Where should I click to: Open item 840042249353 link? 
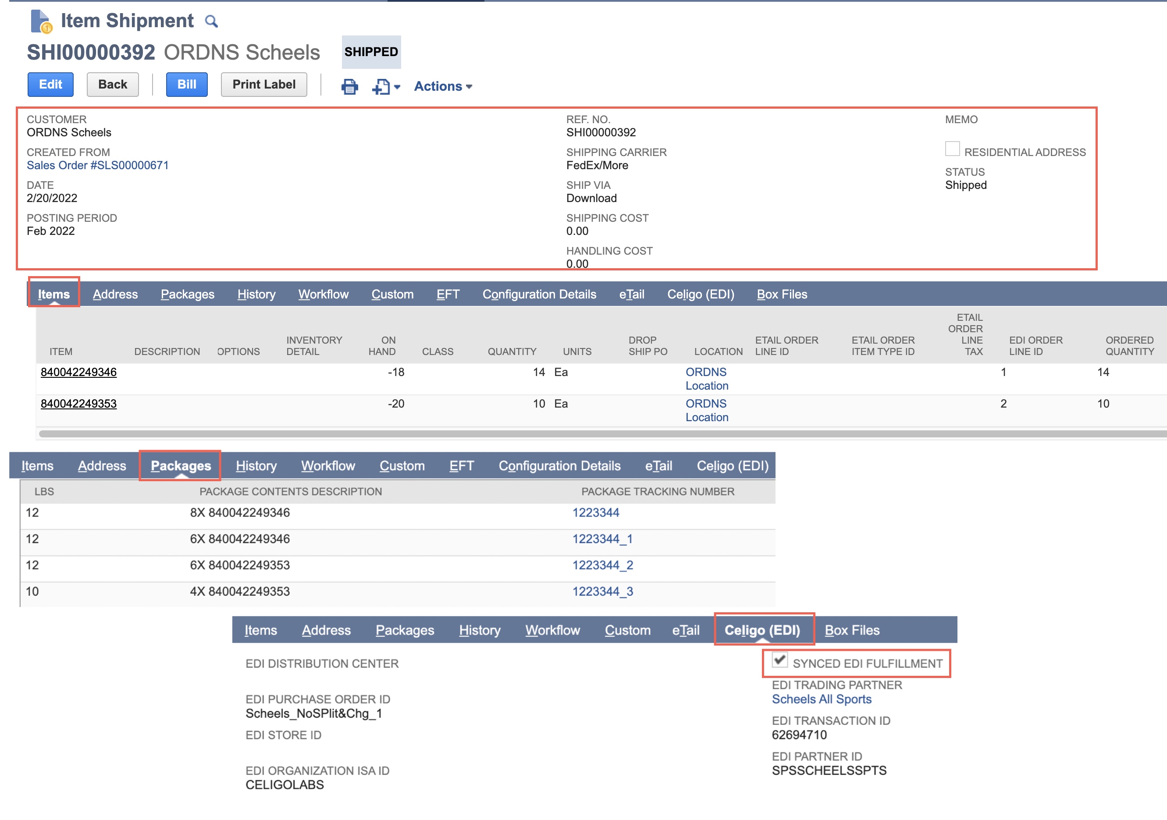click(x=79, y=403)
